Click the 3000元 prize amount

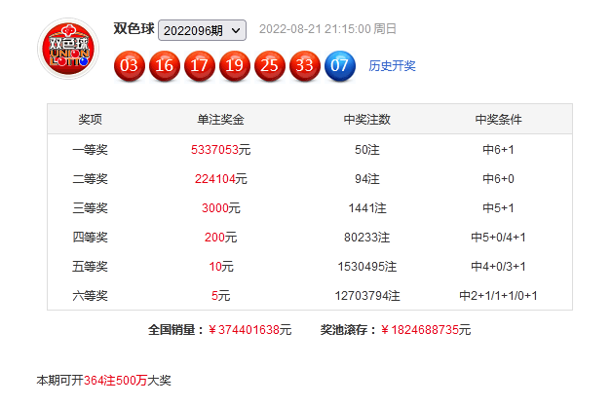pos(220,208)
